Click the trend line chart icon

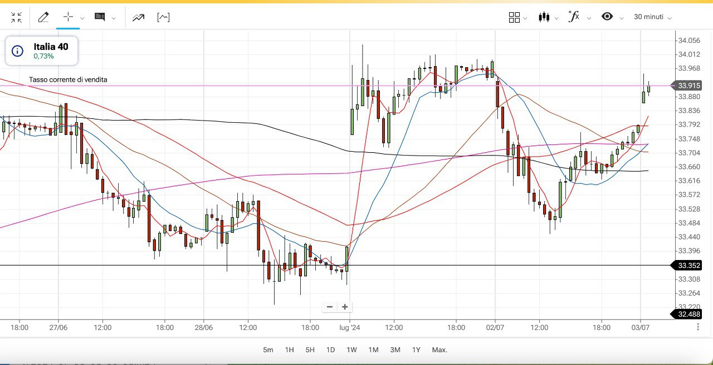tap(138, 17)
